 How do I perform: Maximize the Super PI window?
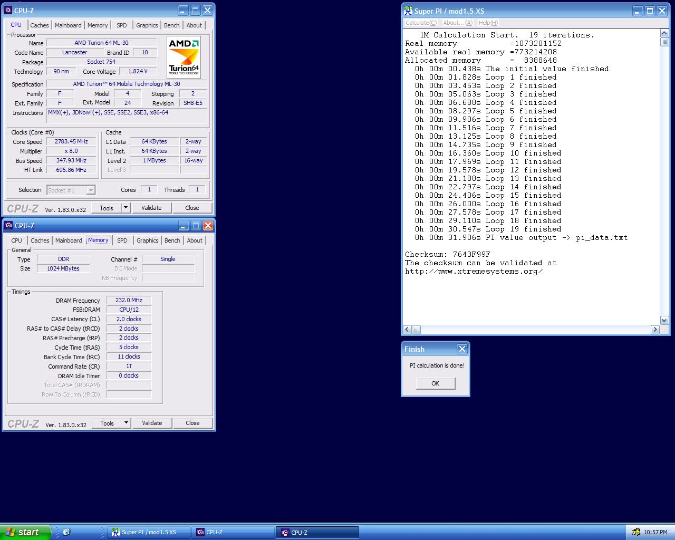pos(650,11)
